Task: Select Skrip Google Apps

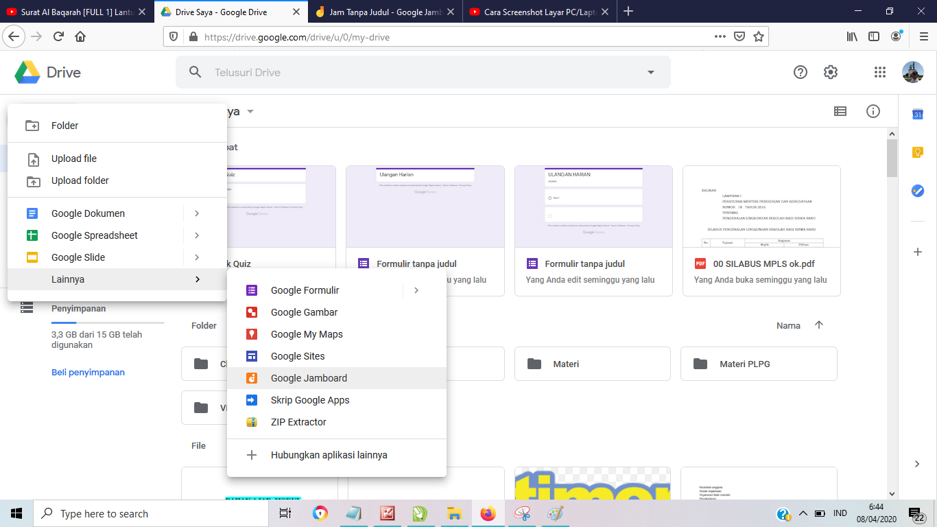Action: (336, 400)
